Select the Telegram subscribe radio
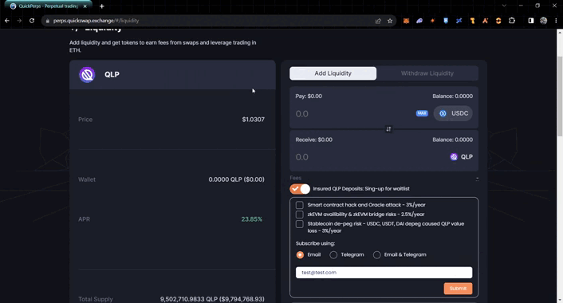 pyautogui.click(x=333, y=255)
